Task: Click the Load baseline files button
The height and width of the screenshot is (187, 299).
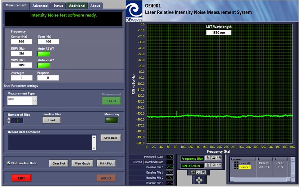Action: coord(52,120)
